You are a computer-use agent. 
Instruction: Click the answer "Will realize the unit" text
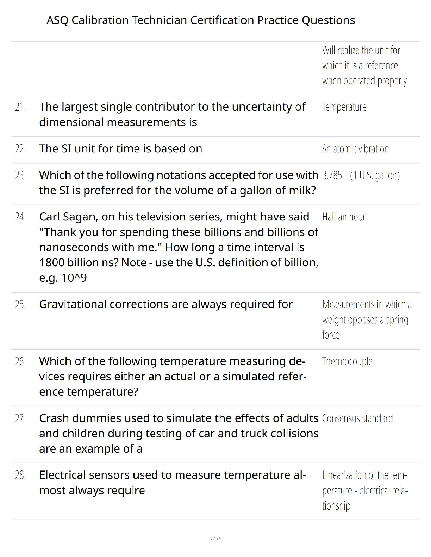pyautogui.click(x=364, y=65)
